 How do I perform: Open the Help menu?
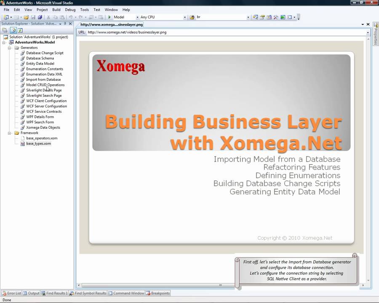click(126, 10)
